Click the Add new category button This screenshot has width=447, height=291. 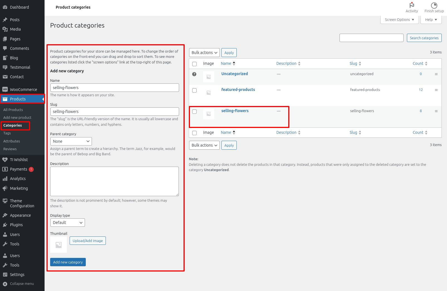68,262
